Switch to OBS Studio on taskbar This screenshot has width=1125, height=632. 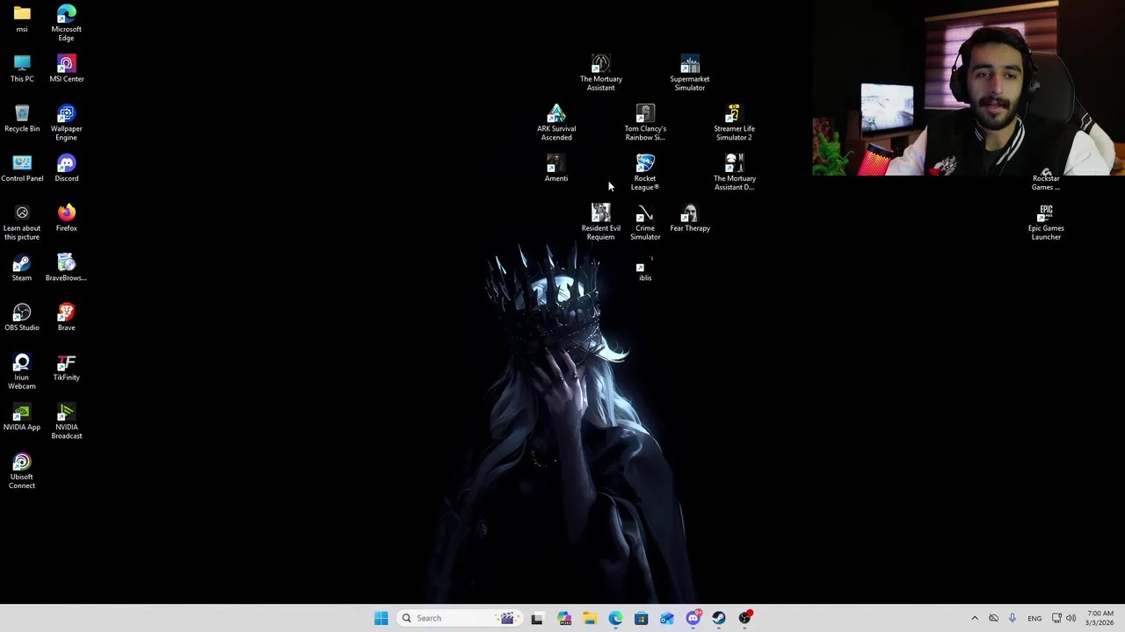pyautogui.click(x=745, y=618)
